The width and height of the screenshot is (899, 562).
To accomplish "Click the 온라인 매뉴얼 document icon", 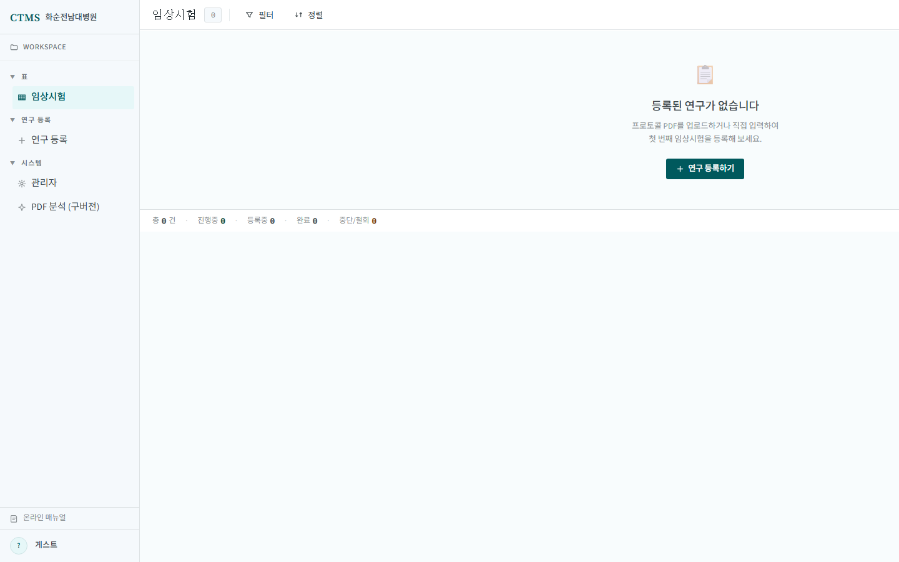I will pyautogui.click(x=14, y=519).
